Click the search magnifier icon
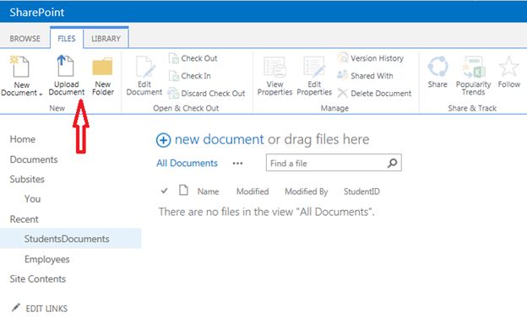 [392, 163]
